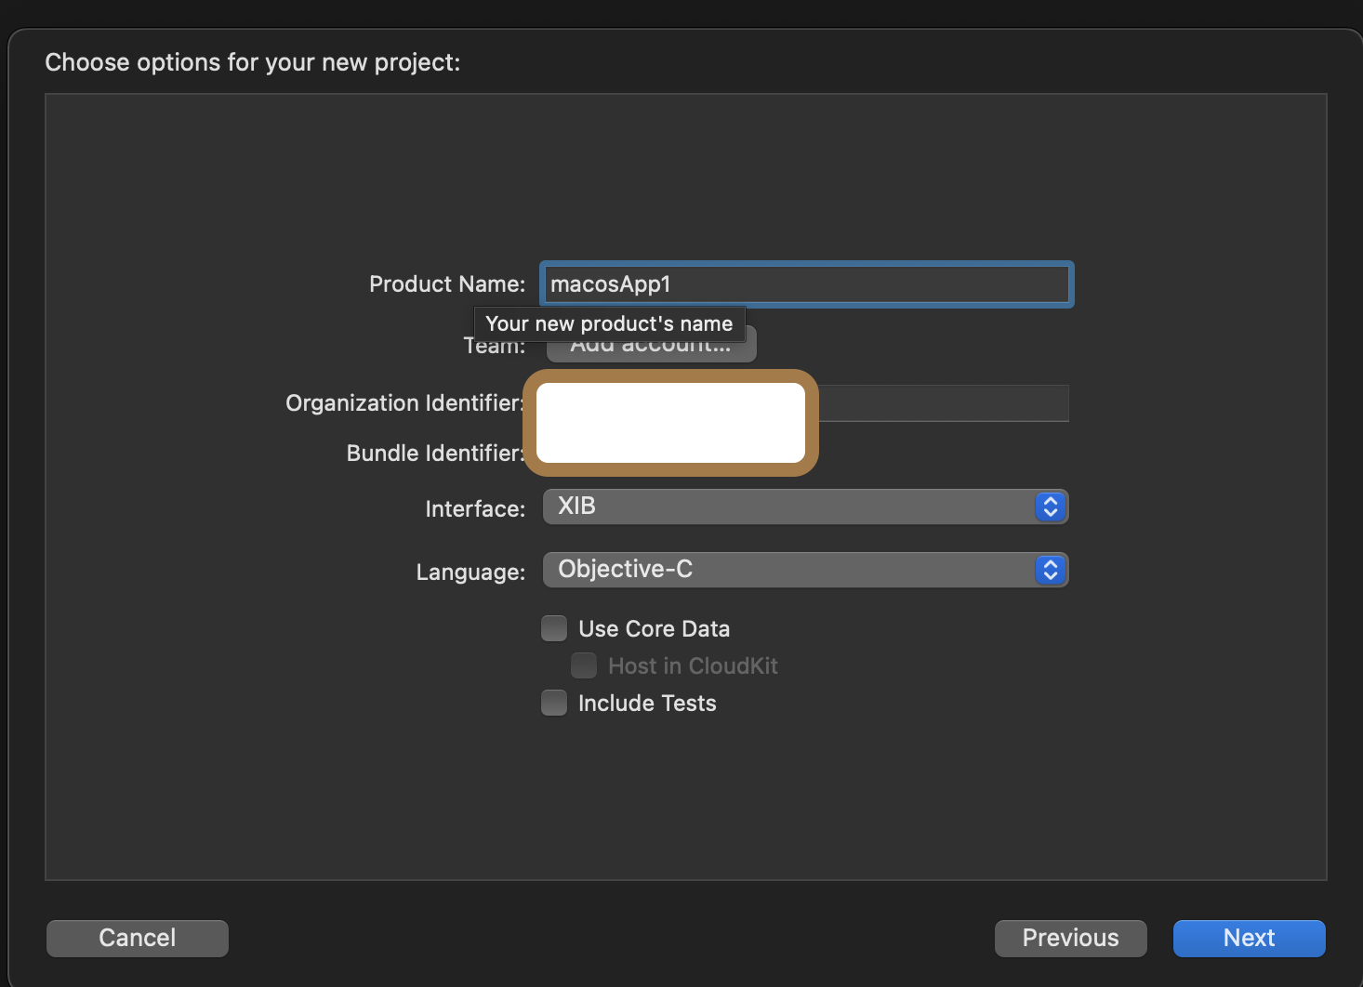
Task: Toggle the Host in CloudKit checkbox
Action: 584,666
